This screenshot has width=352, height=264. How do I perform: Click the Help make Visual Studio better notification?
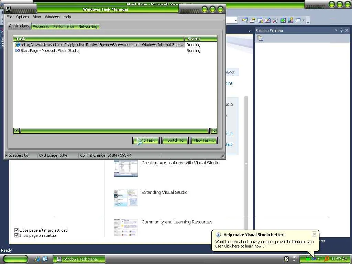point(265,240)
